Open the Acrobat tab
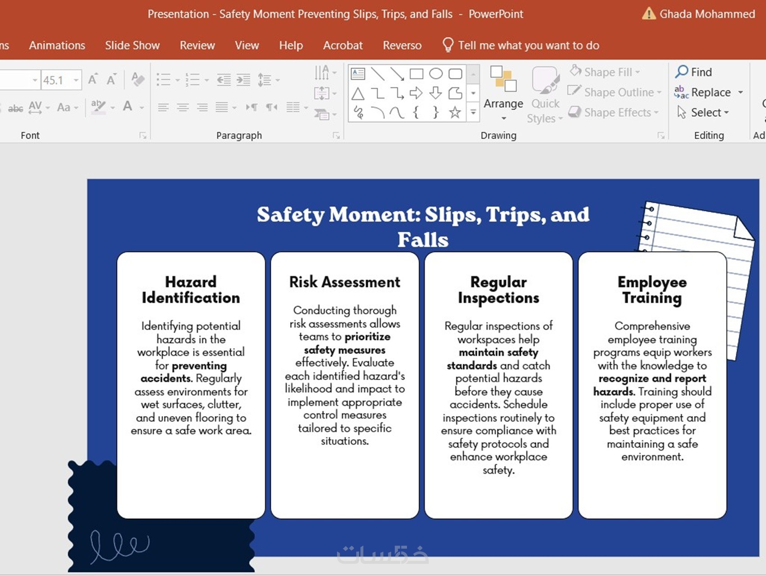 343,45
